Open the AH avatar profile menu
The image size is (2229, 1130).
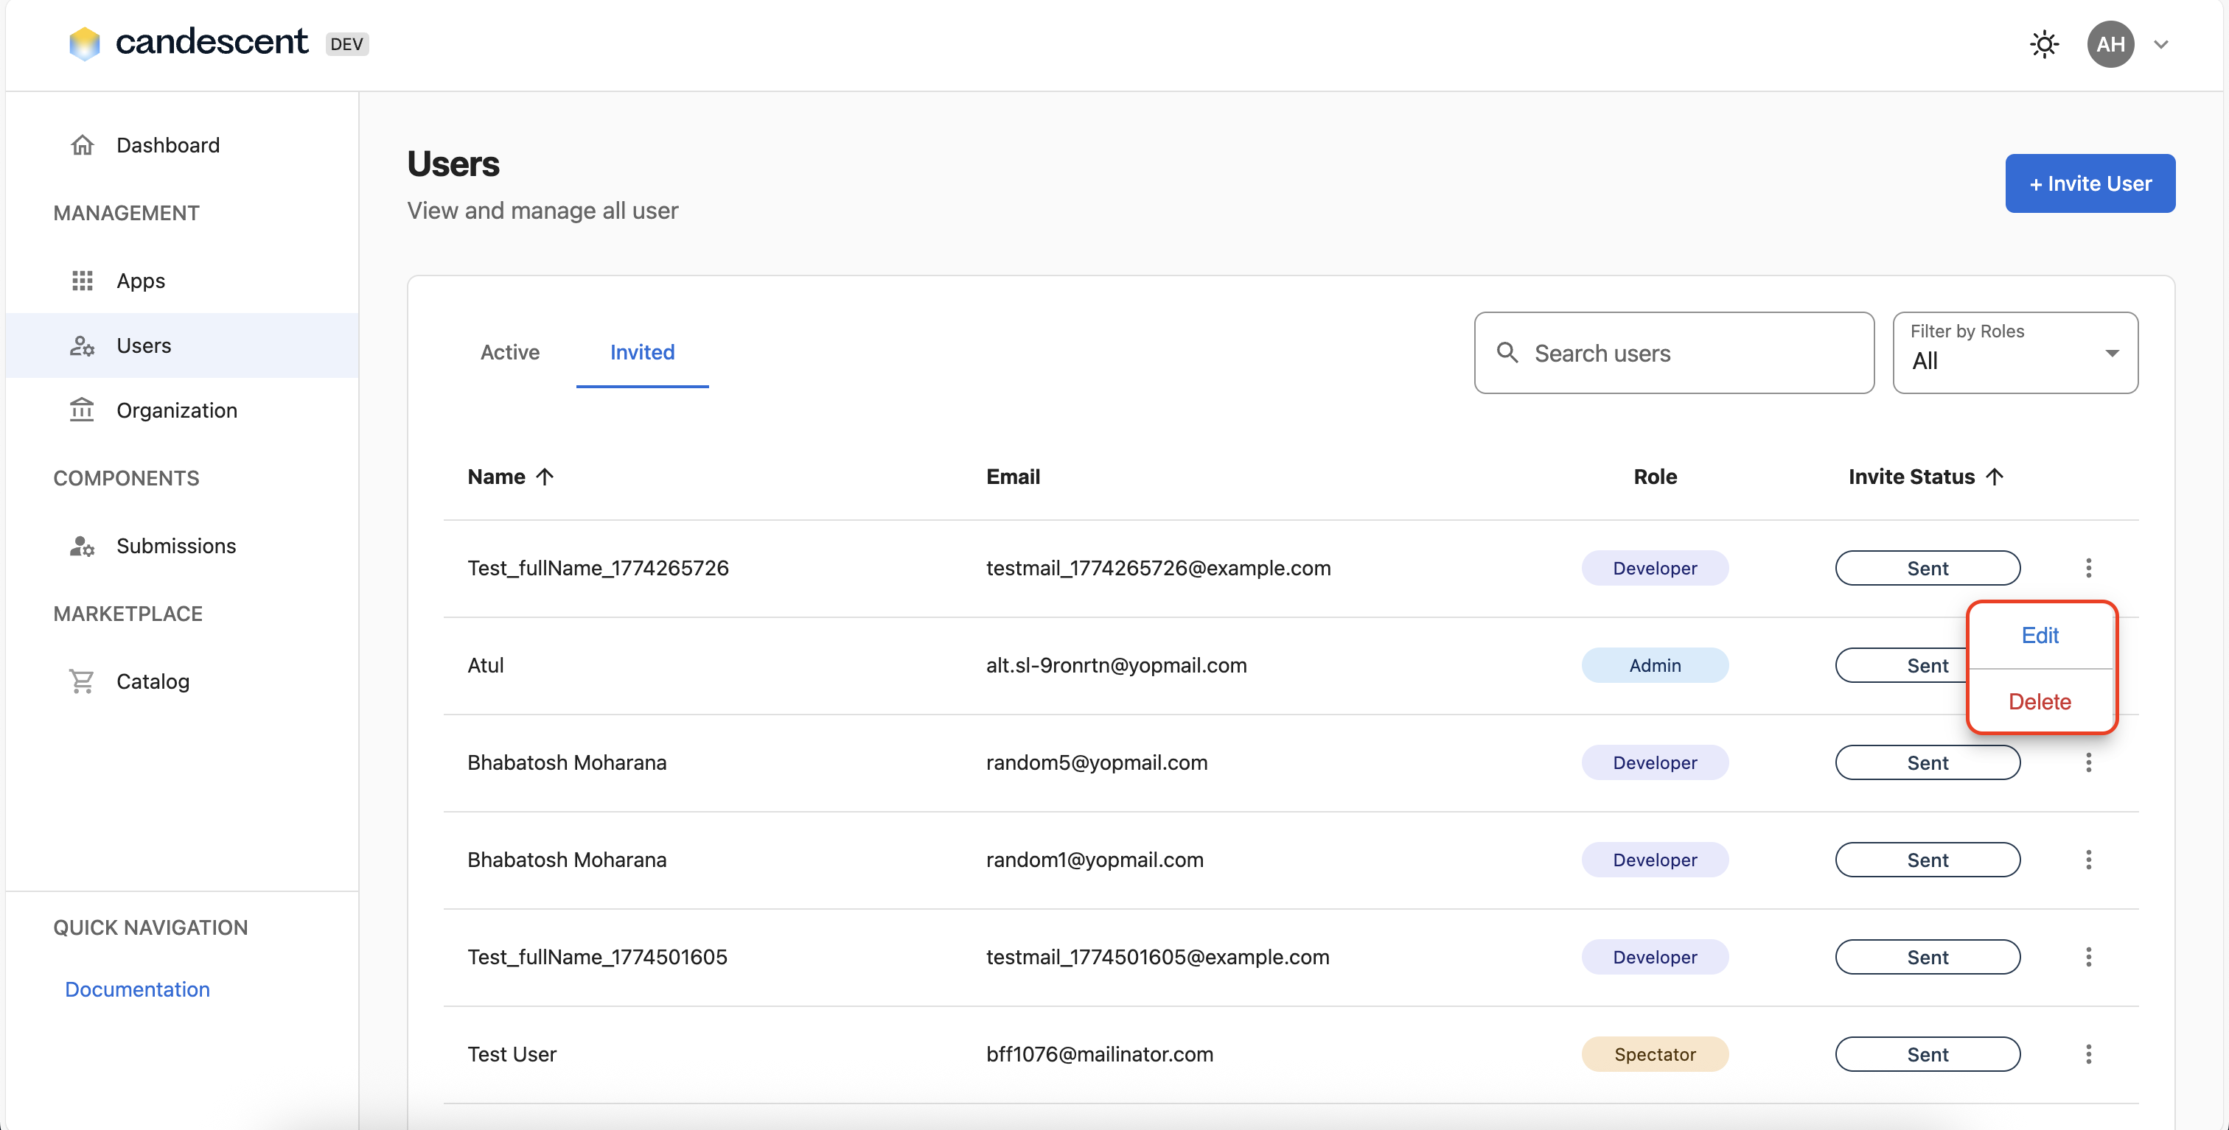[x=2110, y=44]
